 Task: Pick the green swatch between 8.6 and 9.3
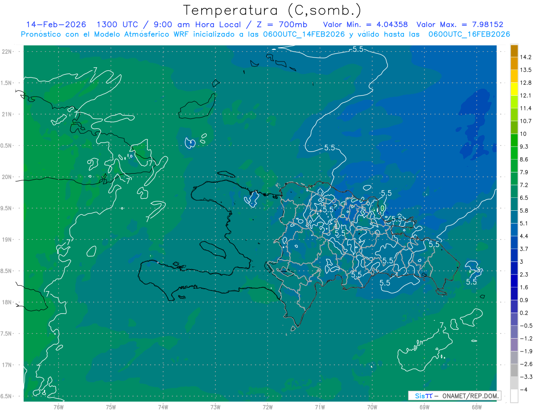(514, 153)
